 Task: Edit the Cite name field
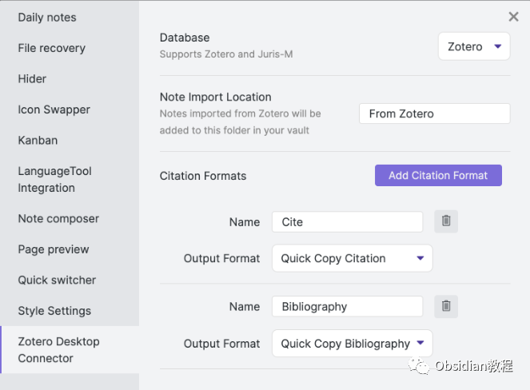347,222
